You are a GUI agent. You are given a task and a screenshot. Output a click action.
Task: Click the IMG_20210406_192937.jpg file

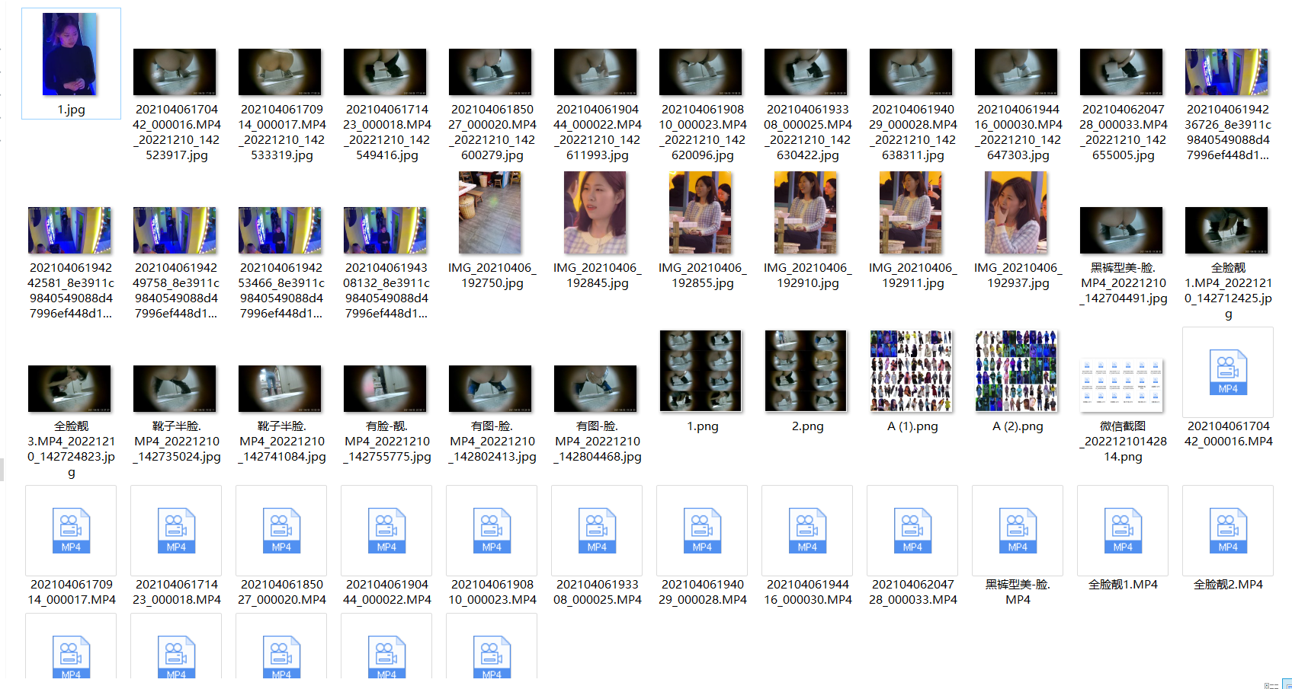tap(1017, 213)
